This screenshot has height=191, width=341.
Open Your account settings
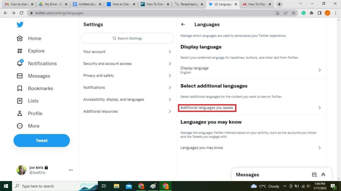(128, 52)
